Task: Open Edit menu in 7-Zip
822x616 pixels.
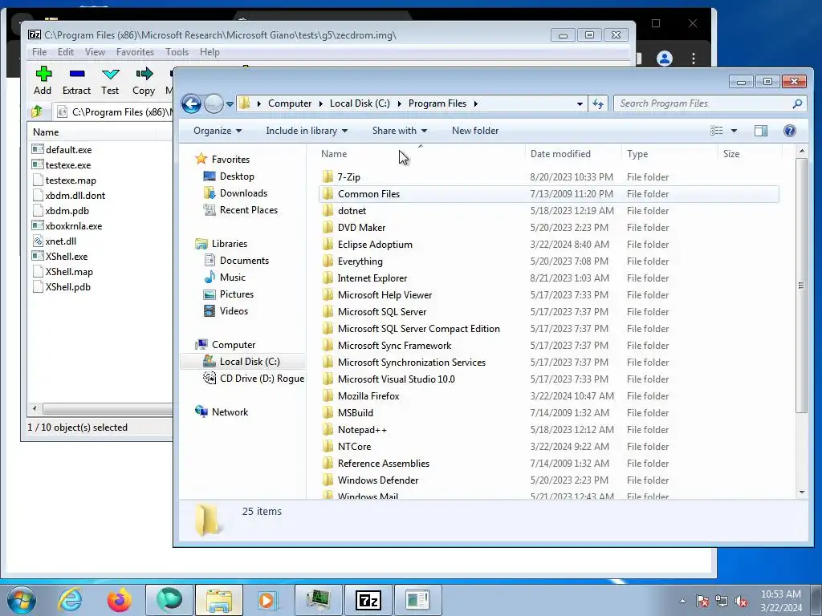Action: 66,52
